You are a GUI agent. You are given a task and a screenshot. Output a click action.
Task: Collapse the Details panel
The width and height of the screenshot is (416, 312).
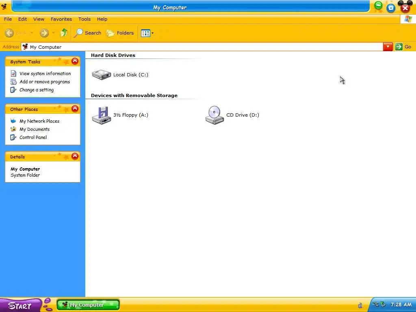click(75, 156)
